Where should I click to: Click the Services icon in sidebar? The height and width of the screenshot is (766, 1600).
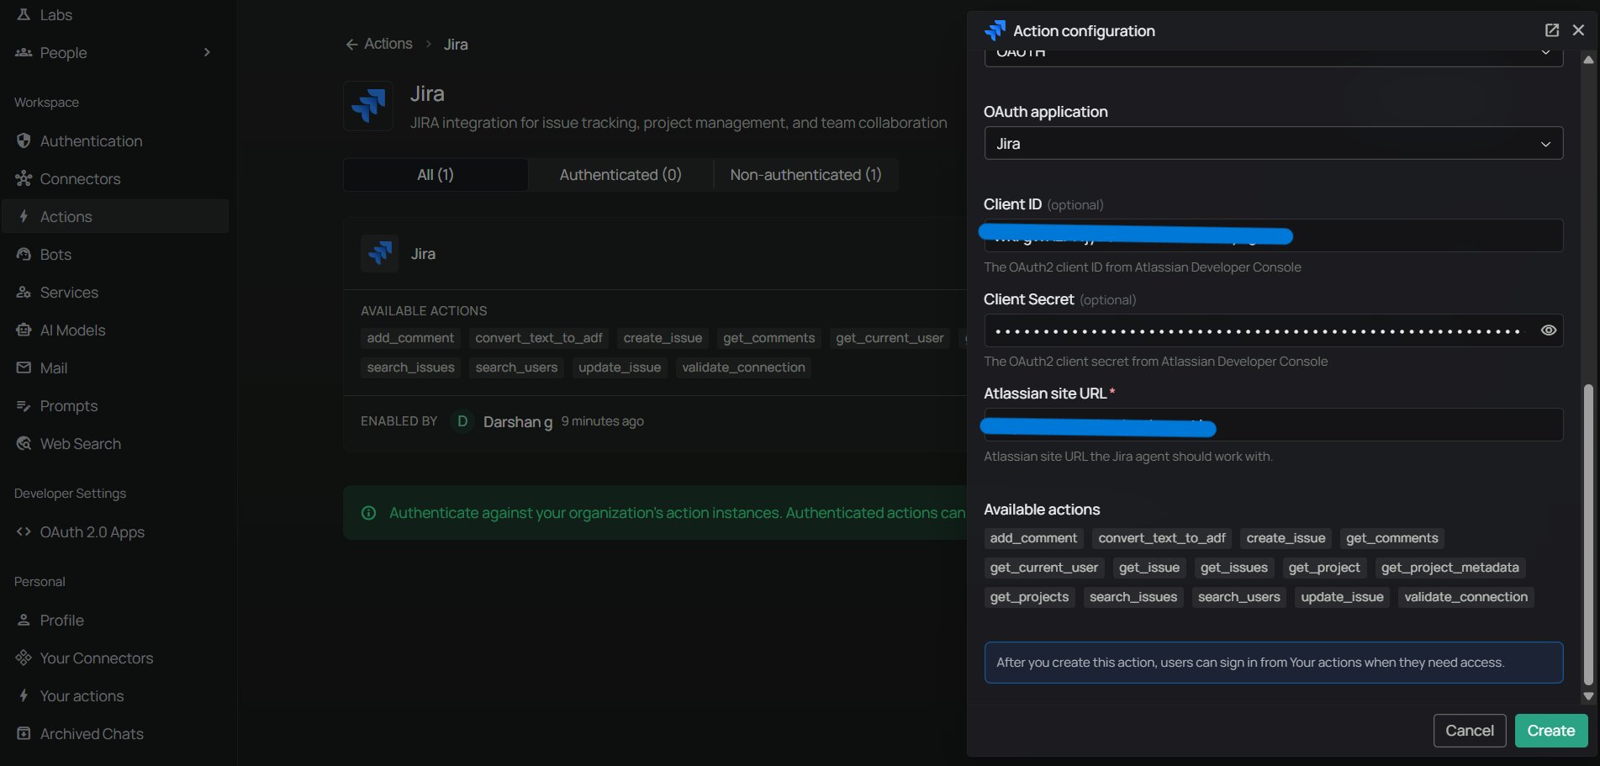pos(24,292)
